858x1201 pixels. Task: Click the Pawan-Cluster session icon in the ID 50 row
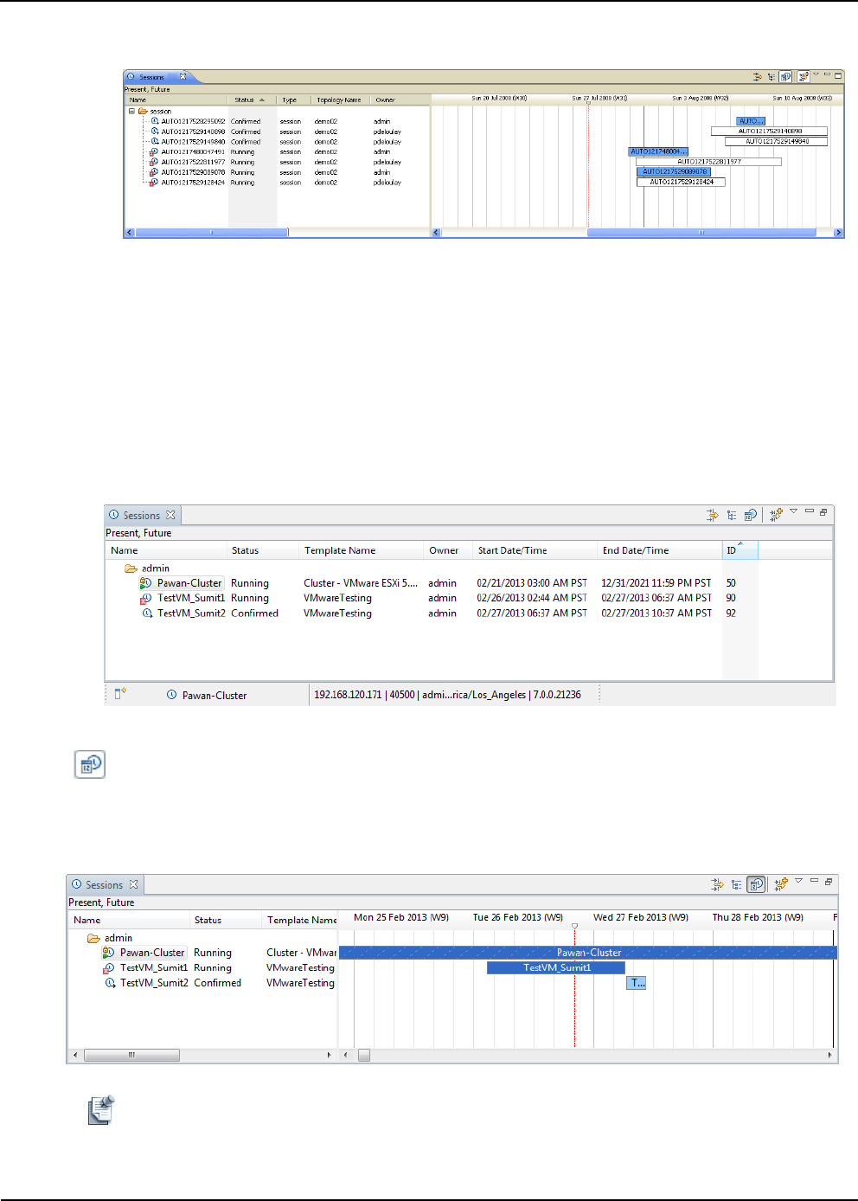145,583
